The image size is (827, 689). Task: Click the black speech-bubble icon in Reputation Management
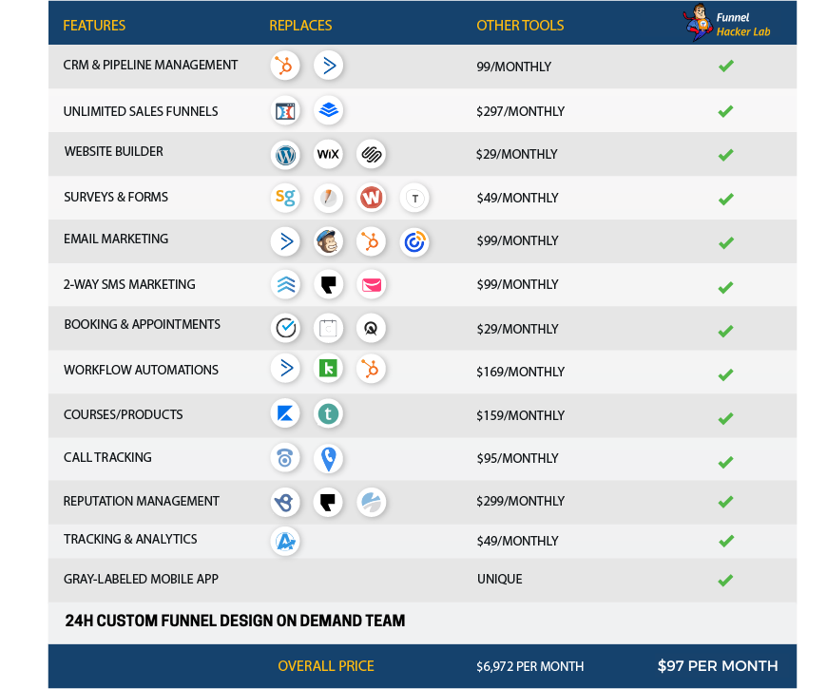328,502
